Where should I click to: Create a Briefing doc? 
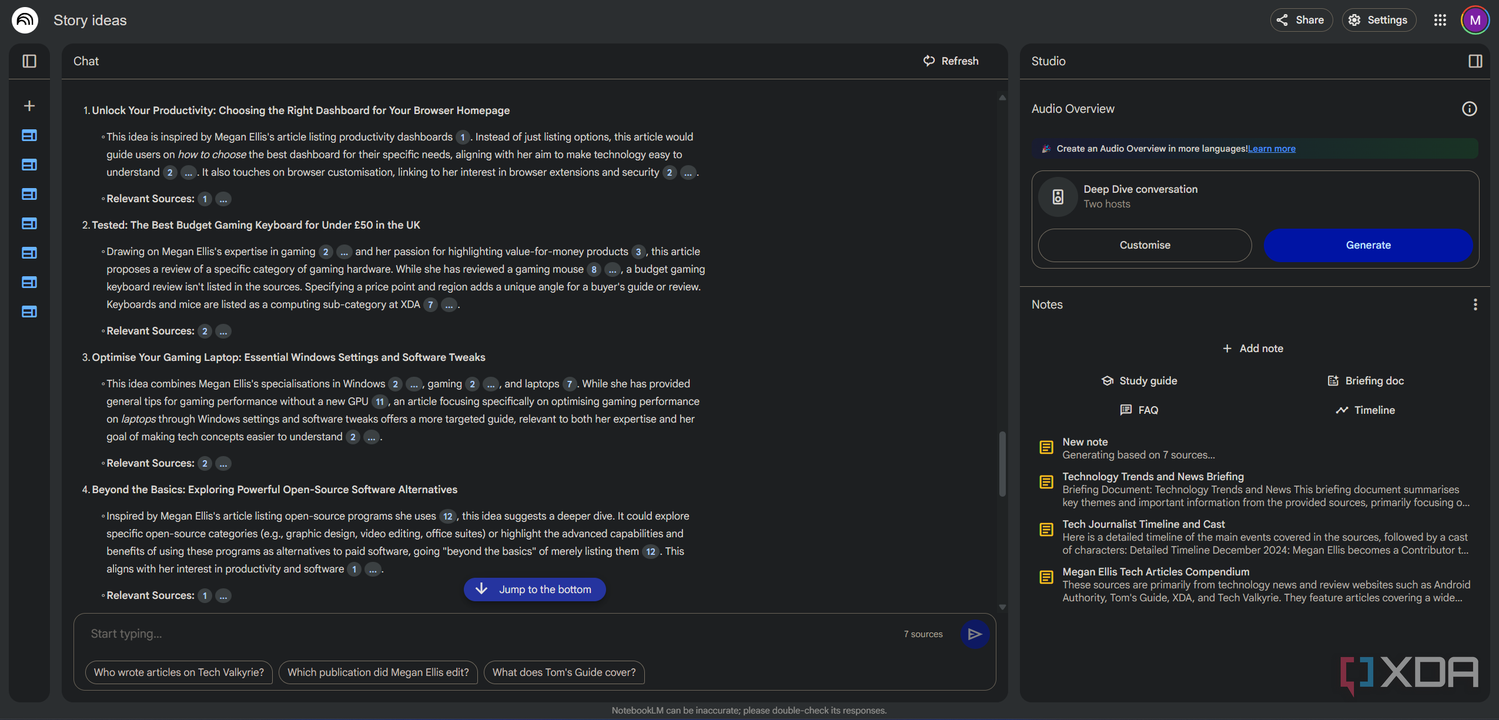pos(1365,381)
